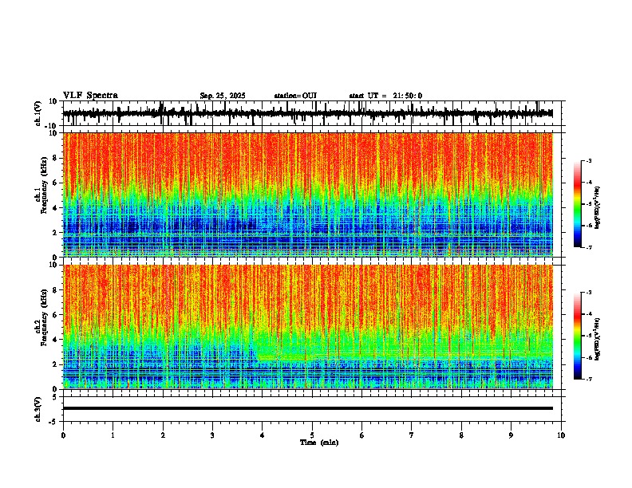
Task: Click time axis tick label '8'
Action: [461, 435]
